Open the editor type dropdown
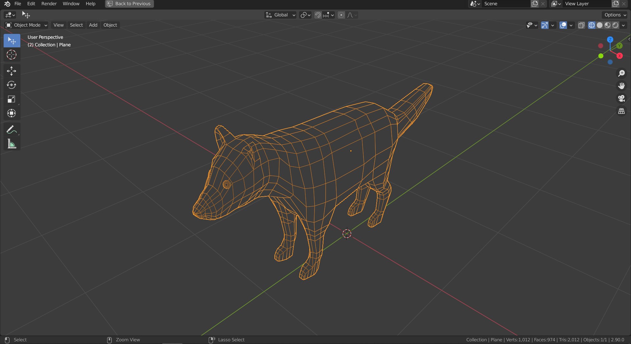Viewport: 631px width, 344px height. [x=10, y=15]
